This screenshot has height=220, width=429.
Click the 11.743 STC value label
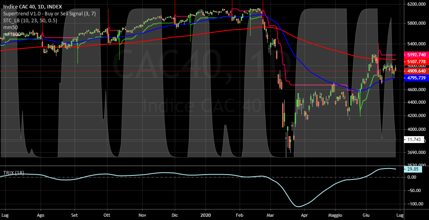pos(414,140)
